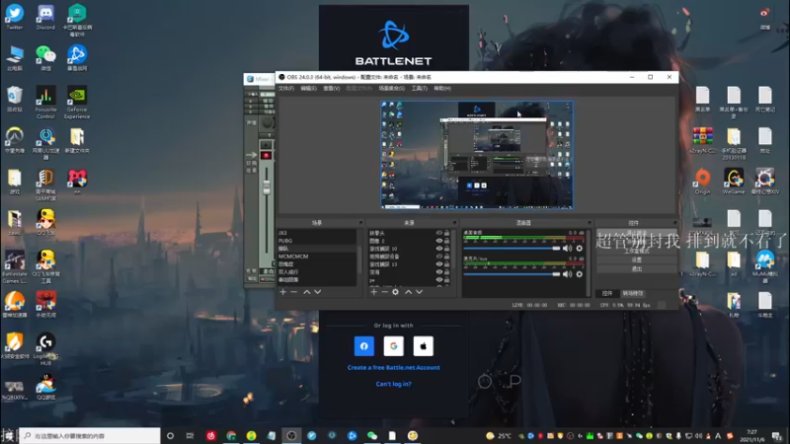Mute the 麦克风/Aux microphone channel

(x=567, y=274)
